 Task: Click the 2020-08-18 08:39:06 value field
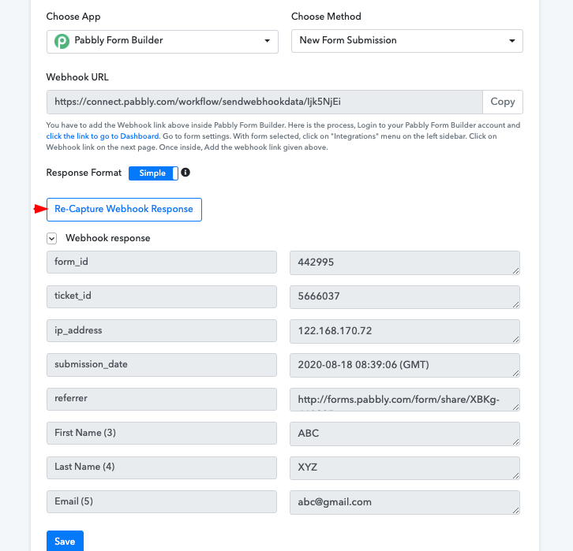(x=405, y=365)
